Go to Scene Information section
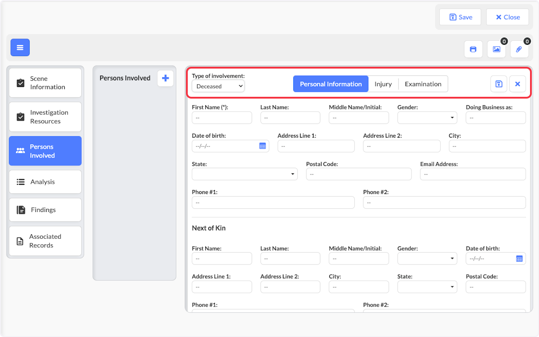This screenshot has width=539, height=337. tap(45, 83)
